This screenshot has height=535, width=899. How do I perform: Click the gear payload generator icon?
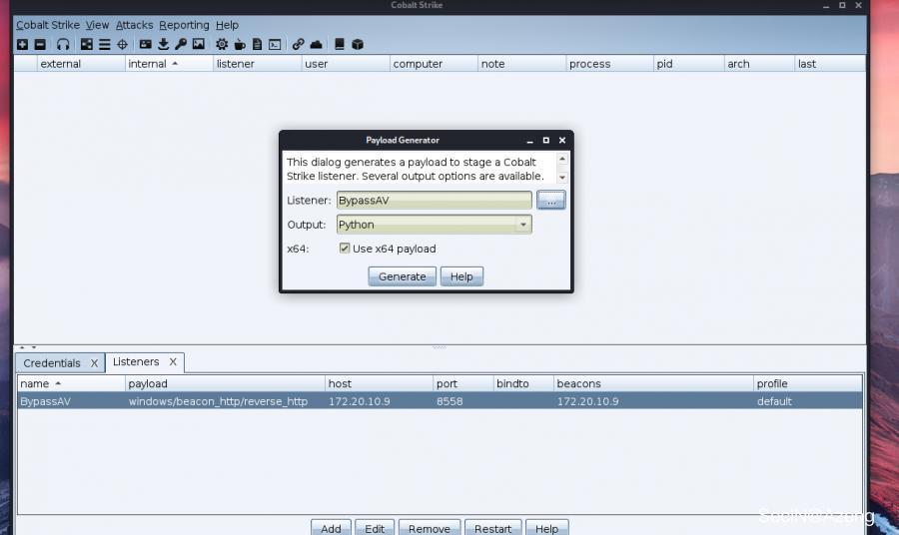(x=222, y=44)
